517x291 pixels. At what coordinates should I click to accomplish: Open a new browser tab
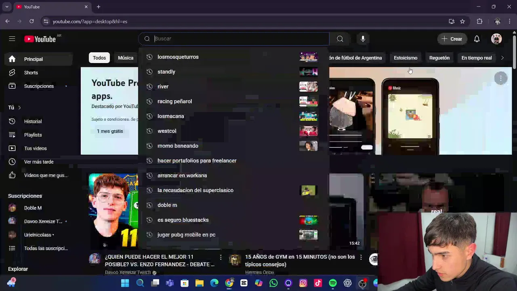pyautogui.click(x=99, y=7)
